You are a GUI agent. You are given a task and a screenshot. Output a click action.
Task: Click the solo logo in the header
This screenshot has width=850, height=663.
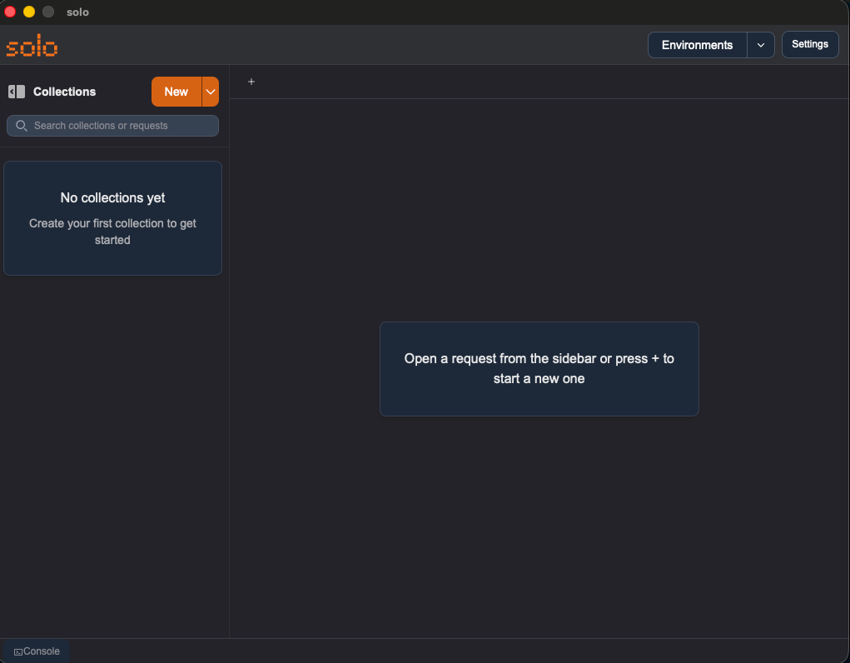tap(32, 45)
